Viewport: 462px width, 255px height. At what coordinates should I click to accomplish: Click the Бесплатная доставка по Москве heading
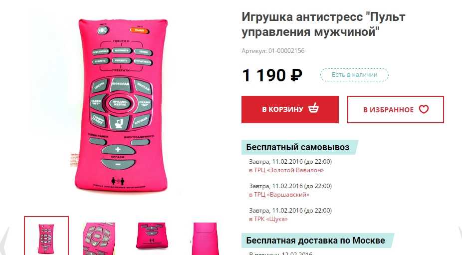315,241
